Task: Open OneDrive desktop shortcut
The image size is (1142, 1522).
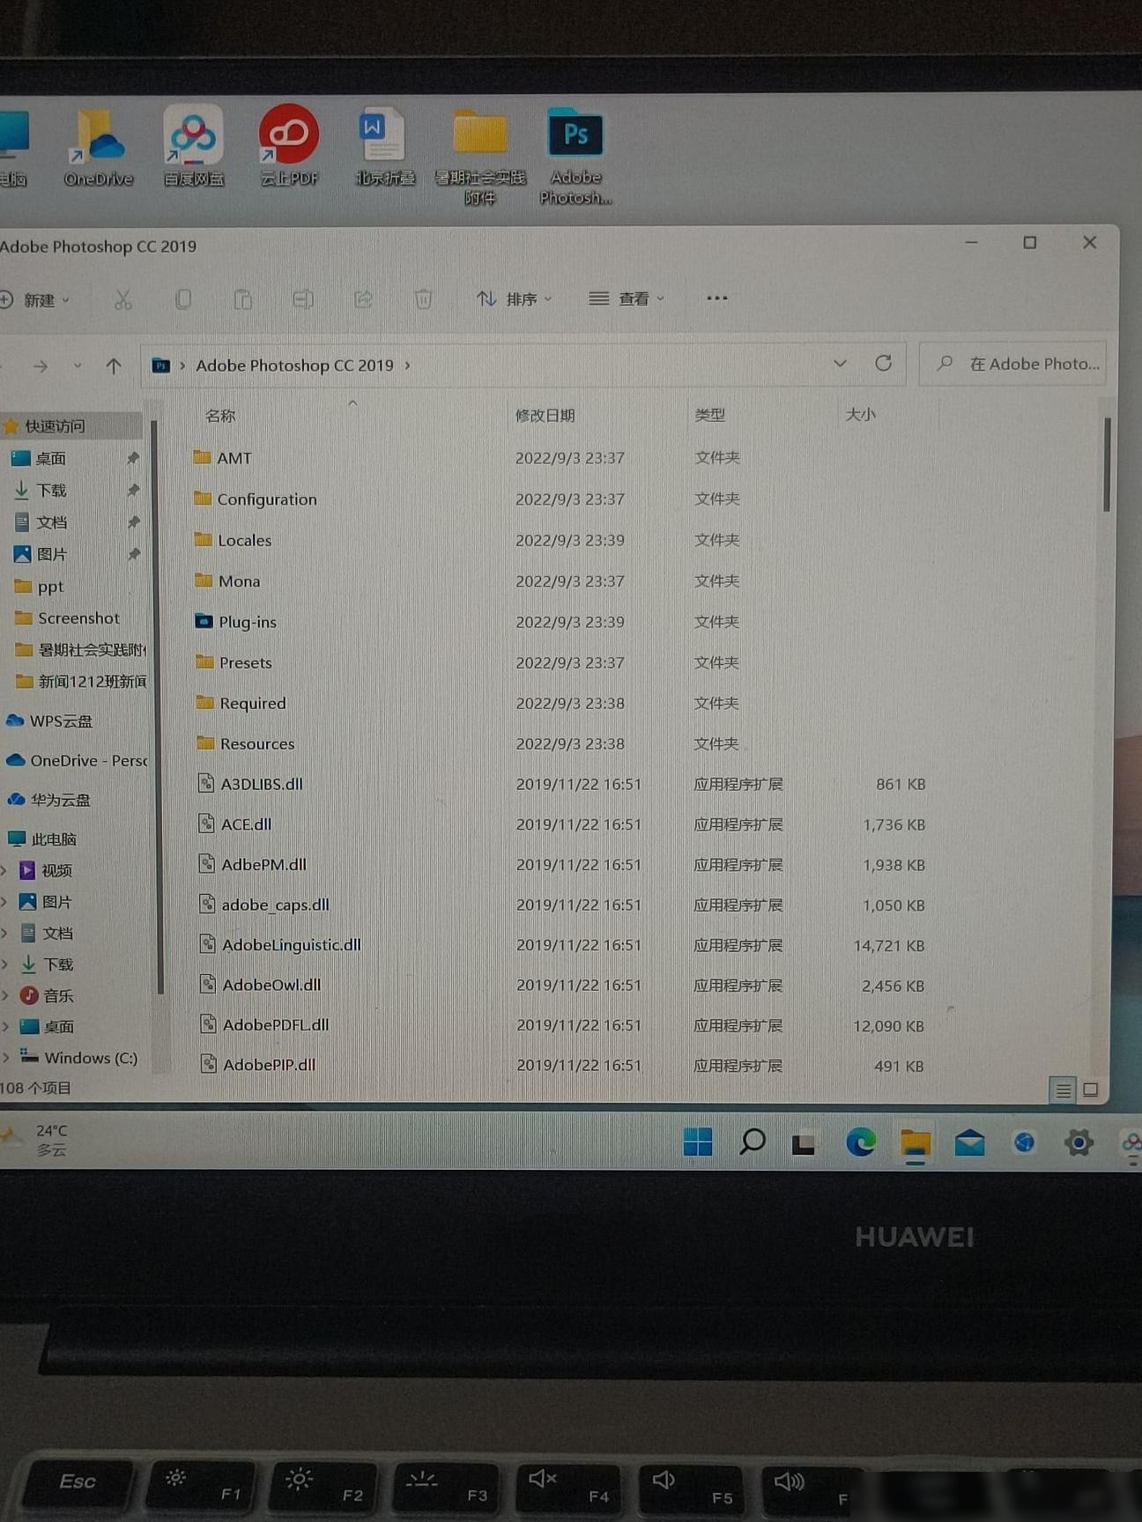Action: [x=99, y=147]
